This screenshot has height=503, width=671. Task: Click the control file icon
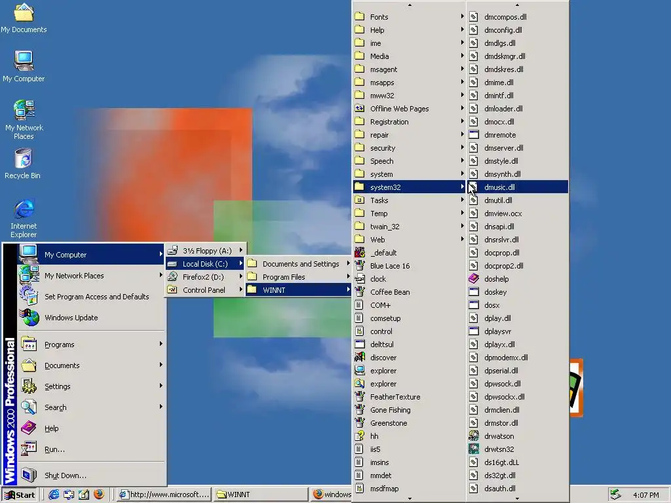360,331
